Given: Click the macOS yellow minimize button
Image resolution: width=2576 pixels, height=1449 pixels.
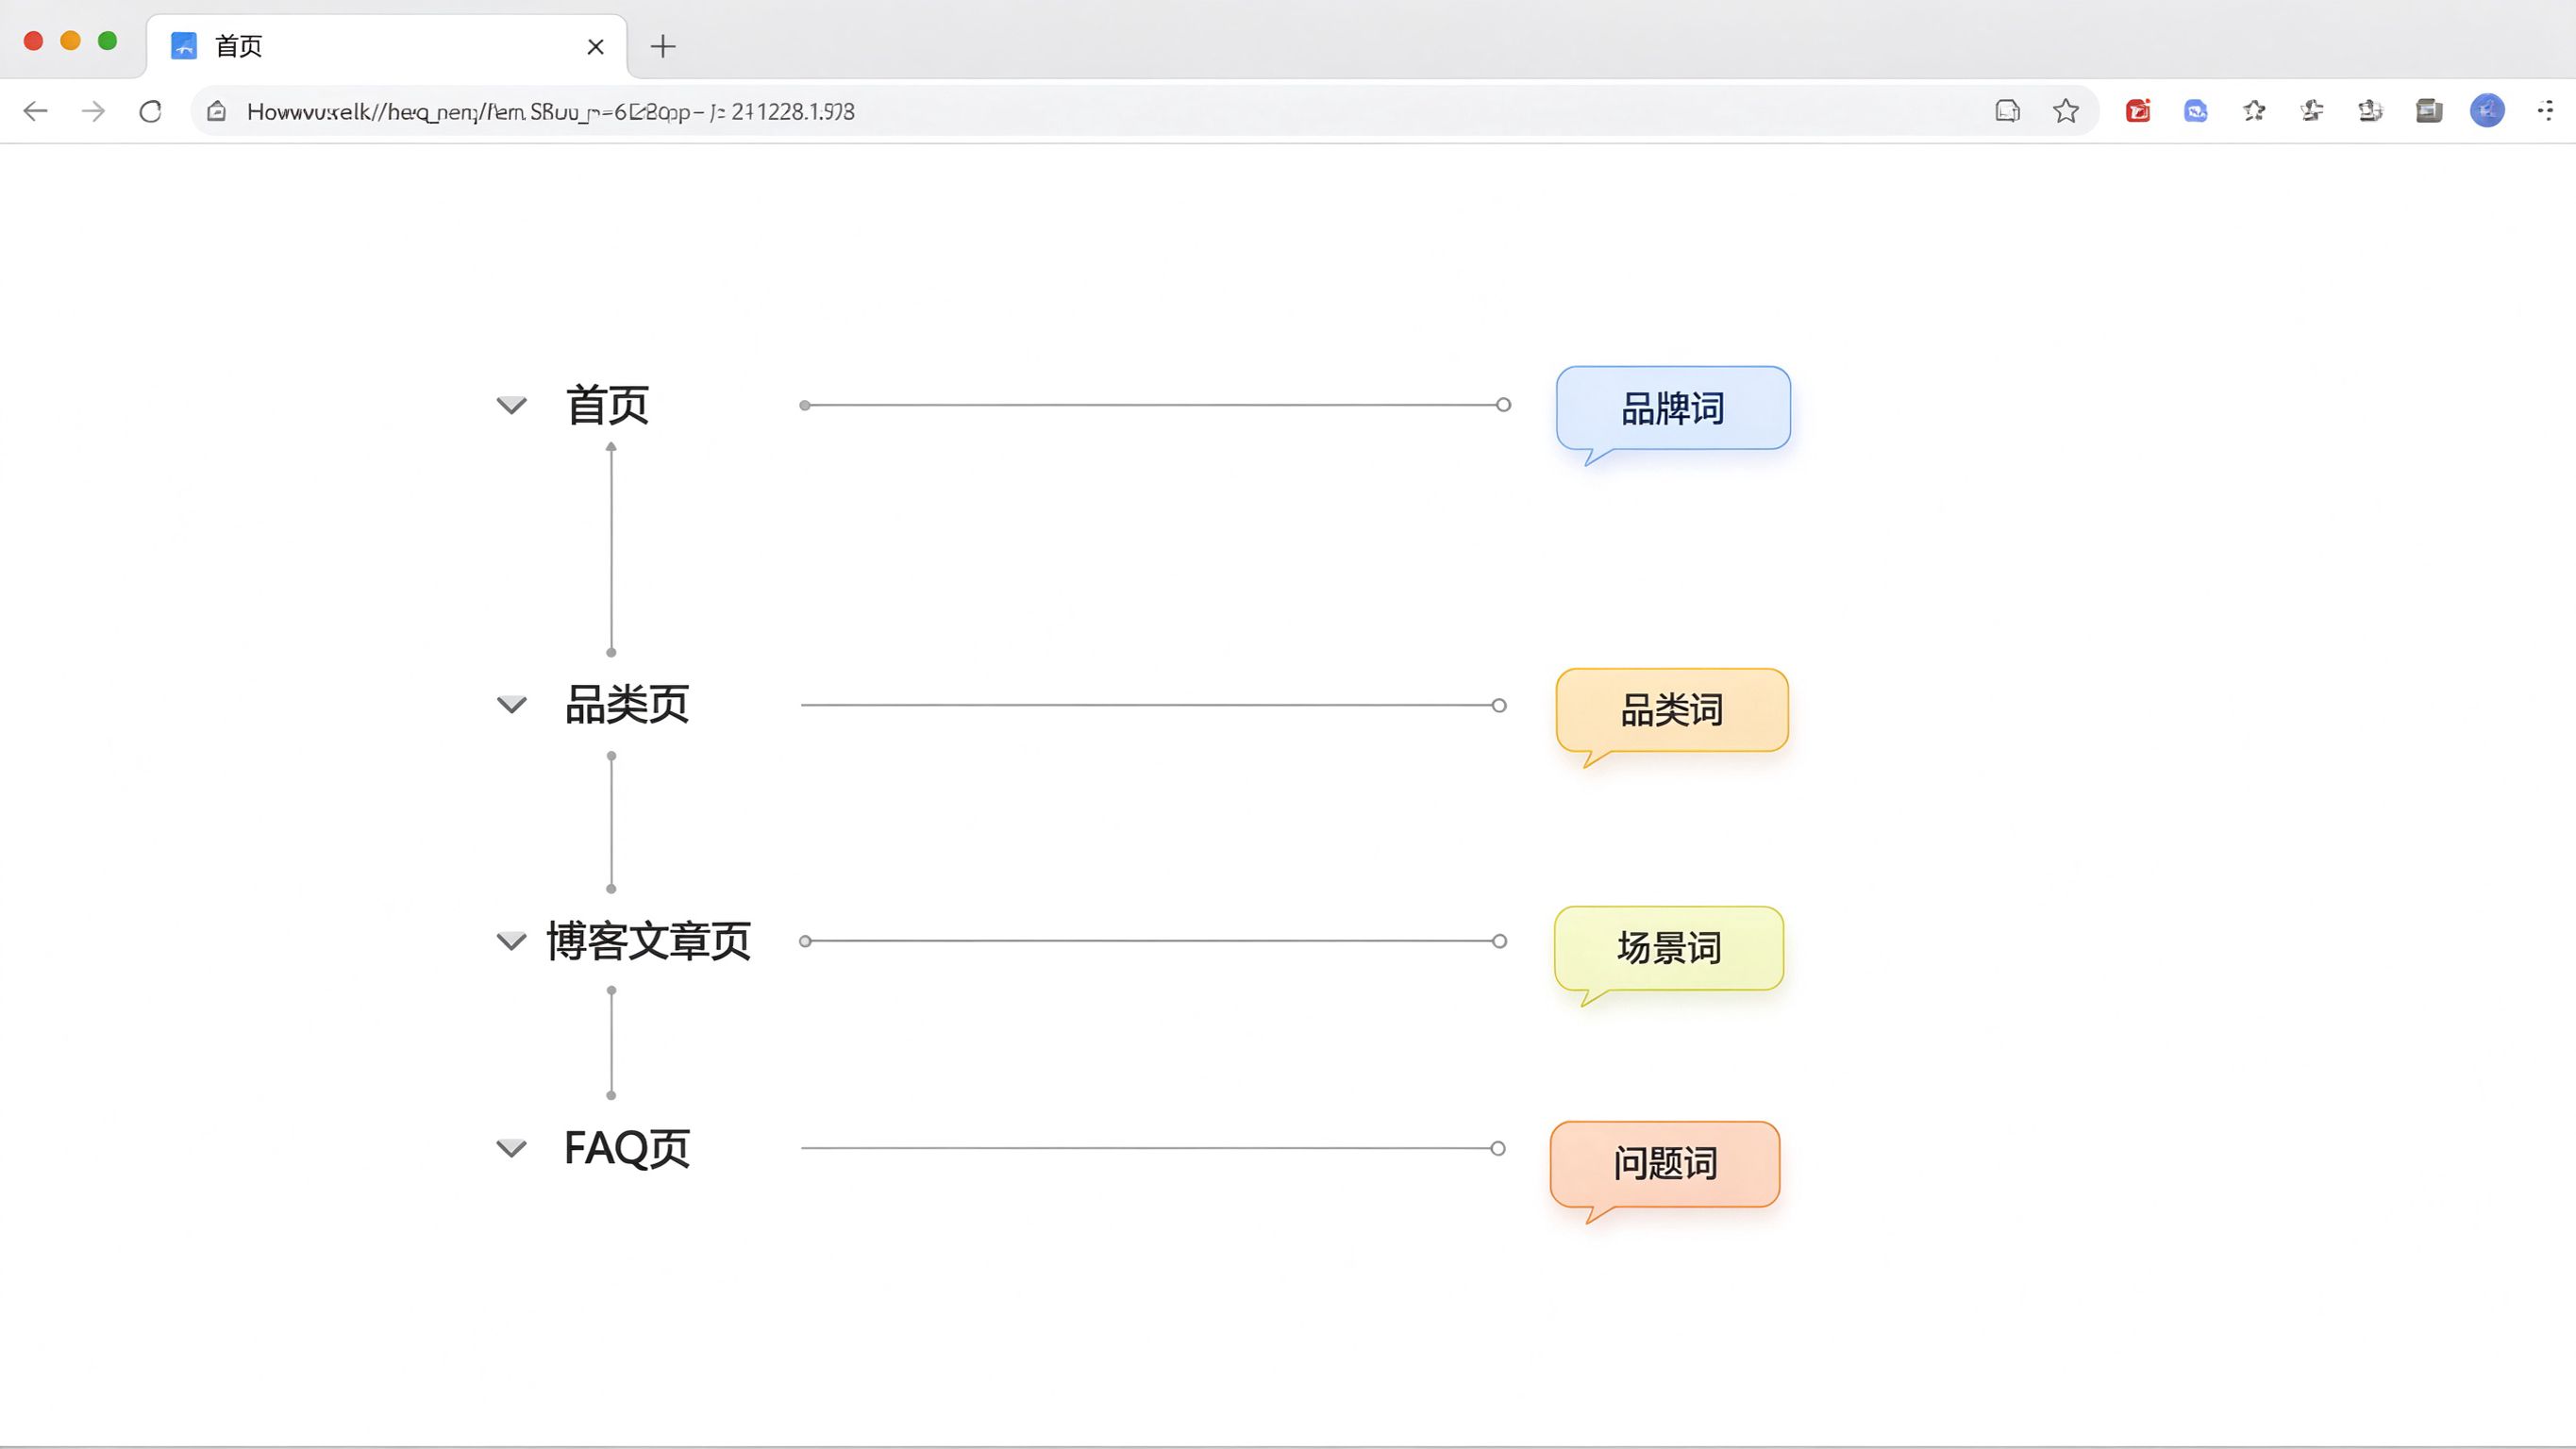Looking at the screenshot, I should pos(70,41).
